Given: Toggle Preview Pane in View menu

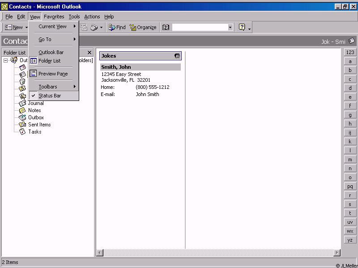Looking at the screenshot, I should 54,74.
